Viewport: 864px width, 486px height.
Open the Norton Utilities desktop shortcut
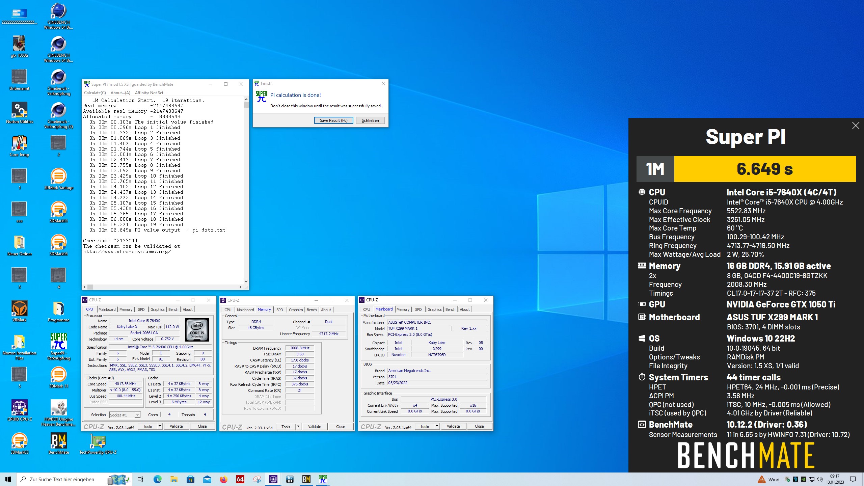[x=19, y=113]
